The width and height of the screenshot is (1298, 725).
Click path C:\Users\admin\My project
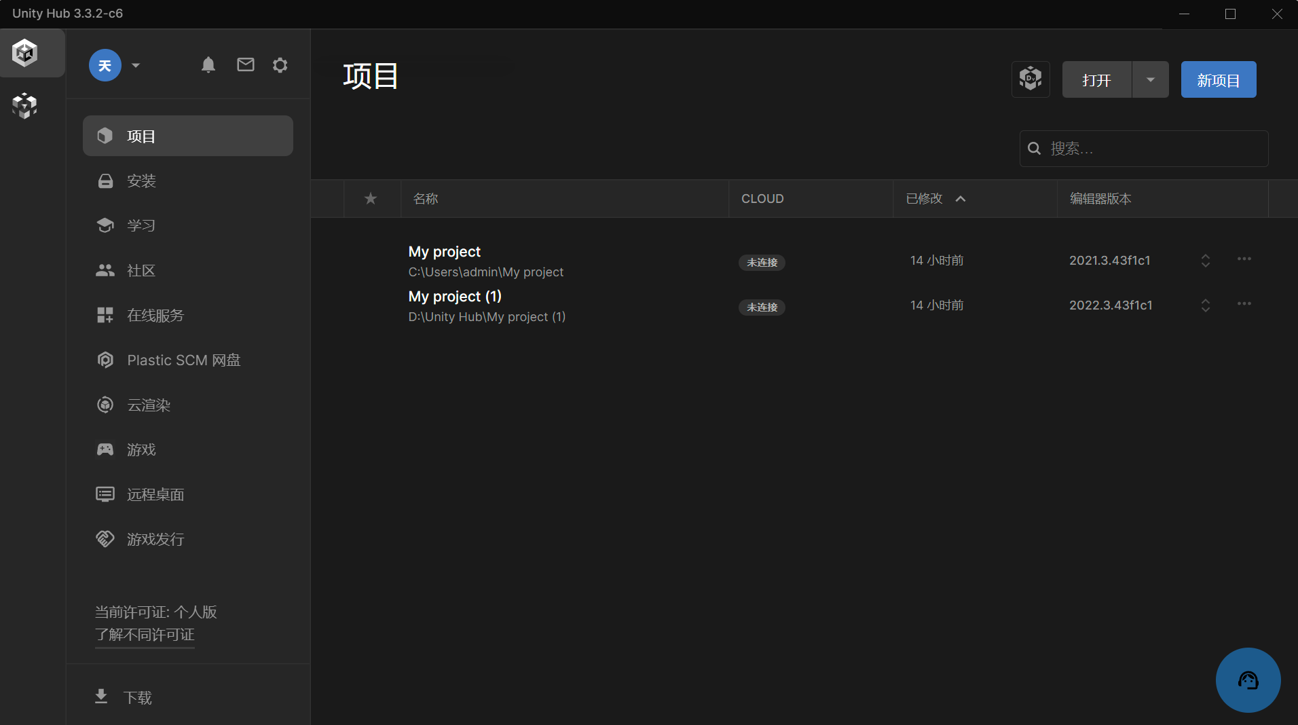tap(486, 272)
